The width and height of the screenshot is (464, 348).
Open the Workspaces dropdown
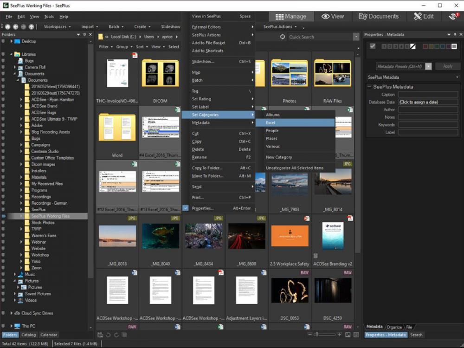coord(56,26)
